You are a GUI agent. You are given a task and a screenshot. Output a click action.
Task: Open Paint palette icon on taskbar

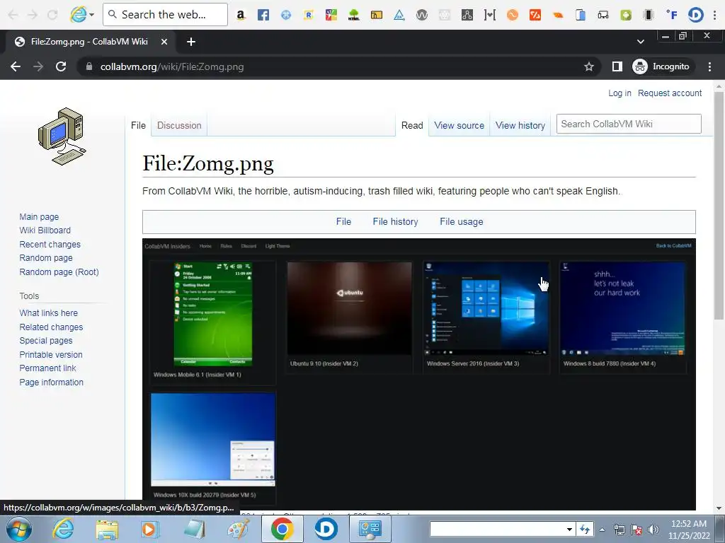pyautogui.click(x=239, y=529)
